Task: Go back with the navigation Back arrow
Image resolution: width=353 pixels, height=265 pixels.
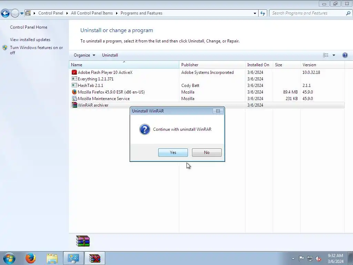Action: click(x=5, y=13)
